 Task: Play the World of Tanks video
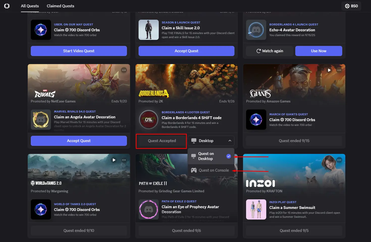[114, 160]
